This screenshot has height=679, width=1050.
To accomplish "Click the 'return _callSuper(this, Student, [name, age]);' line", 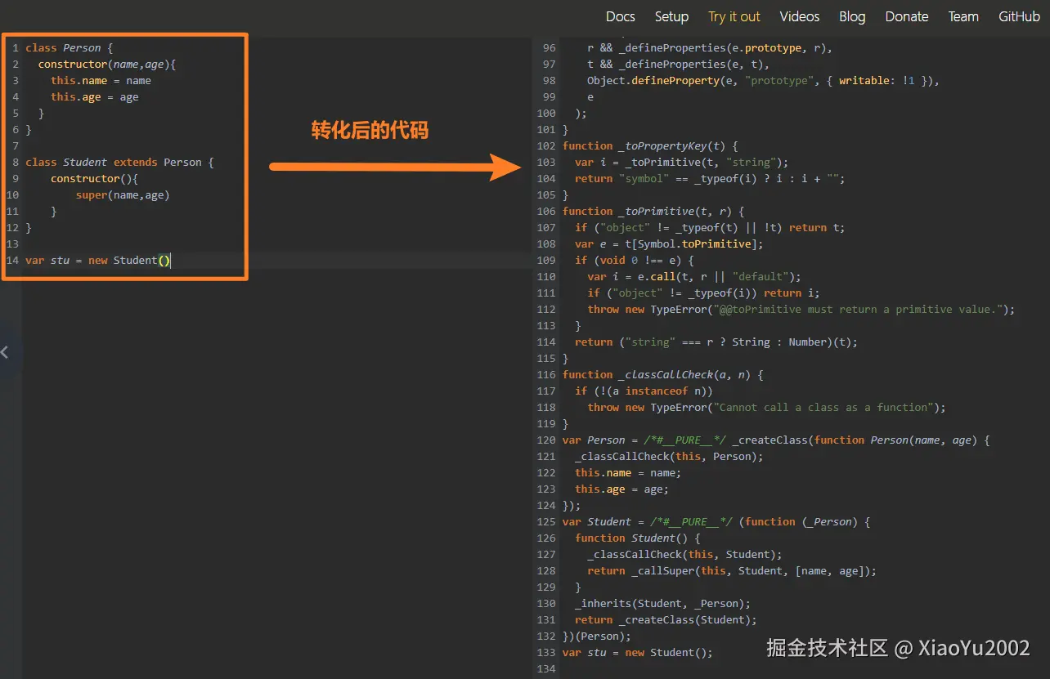I will 732,570.
